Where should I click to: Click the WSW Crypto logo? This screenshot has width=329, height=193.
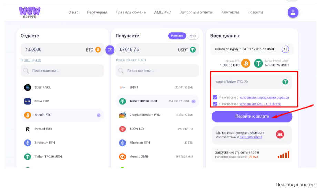pyautogui.click(x=30, y=12)
